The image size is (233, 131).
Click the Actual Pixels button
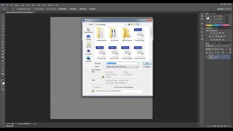[63, 9]
